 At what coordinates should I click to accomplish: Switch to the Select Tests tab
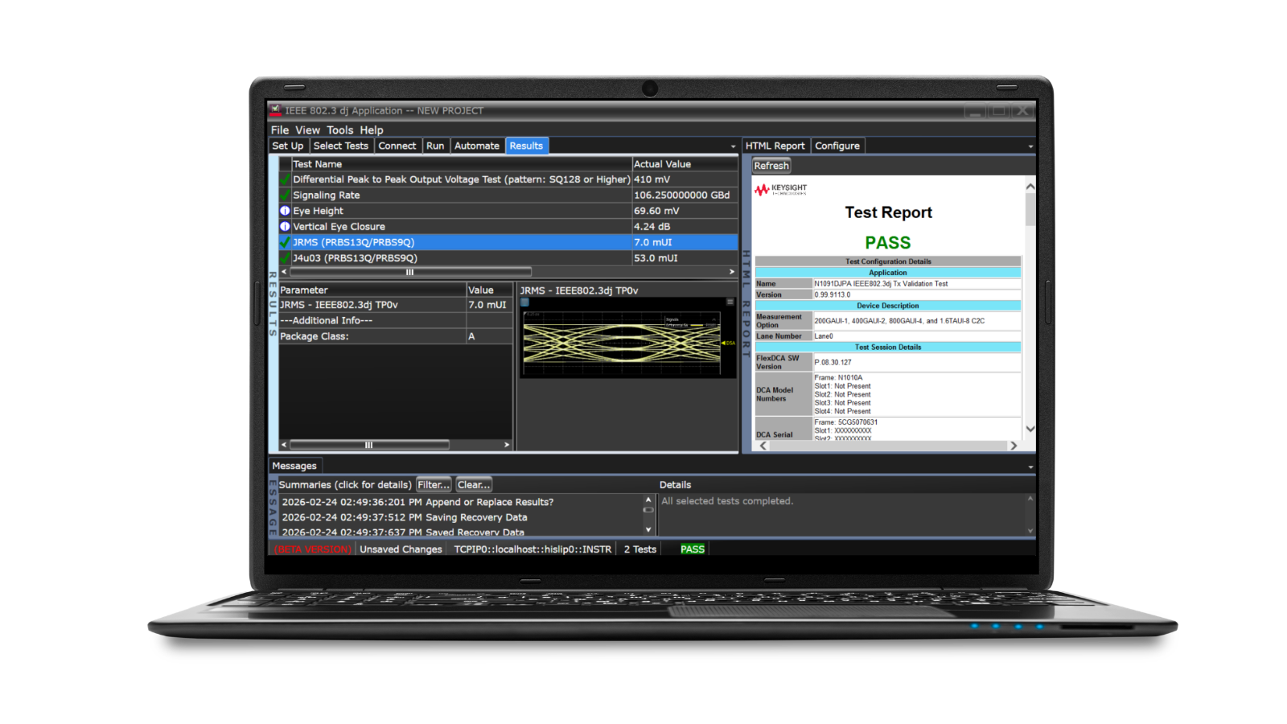coord(341,146)
